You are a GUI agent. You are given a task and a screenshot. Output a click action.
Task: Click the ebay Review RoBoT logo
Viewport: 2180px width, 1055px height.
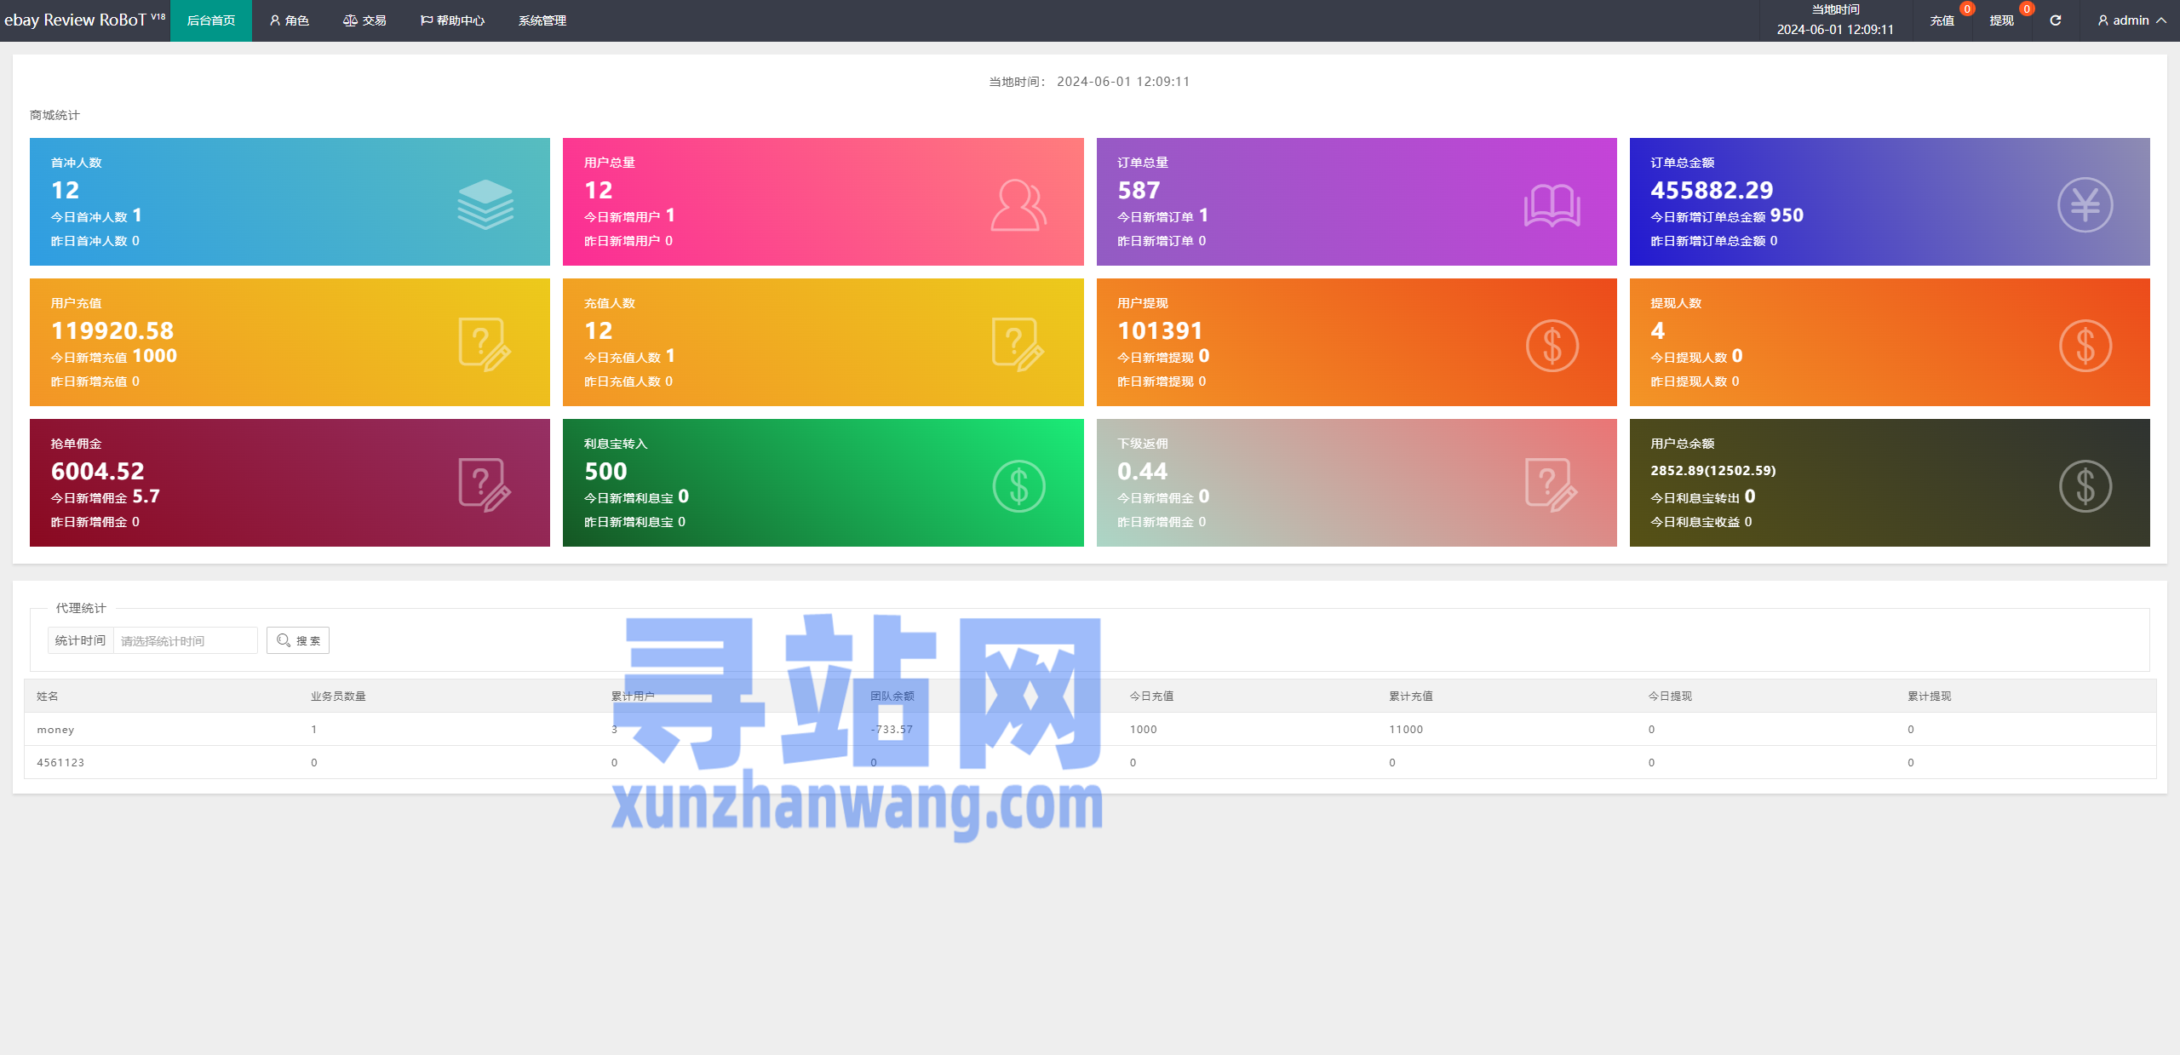pyautogui.click(x=84, y=20)
